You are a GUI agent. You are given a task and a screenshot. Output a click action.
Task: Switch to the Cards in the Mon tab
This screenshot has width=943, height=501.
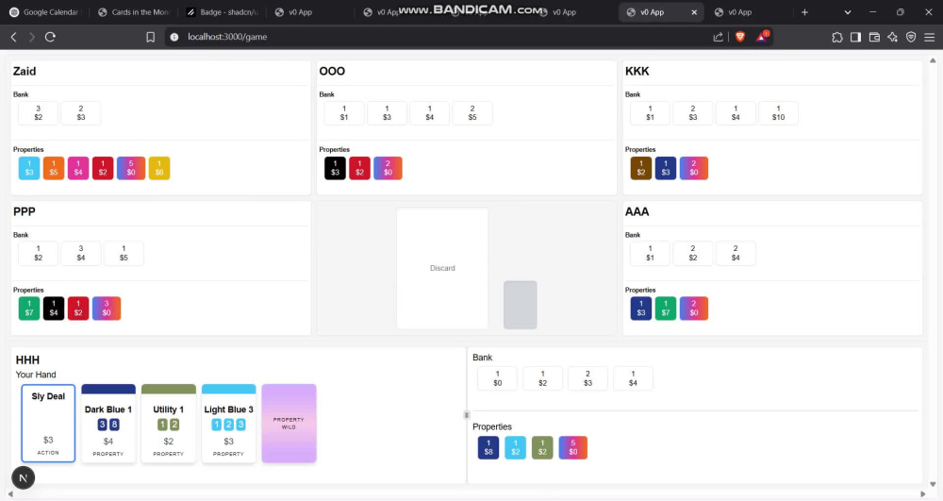tap(134, 12)
